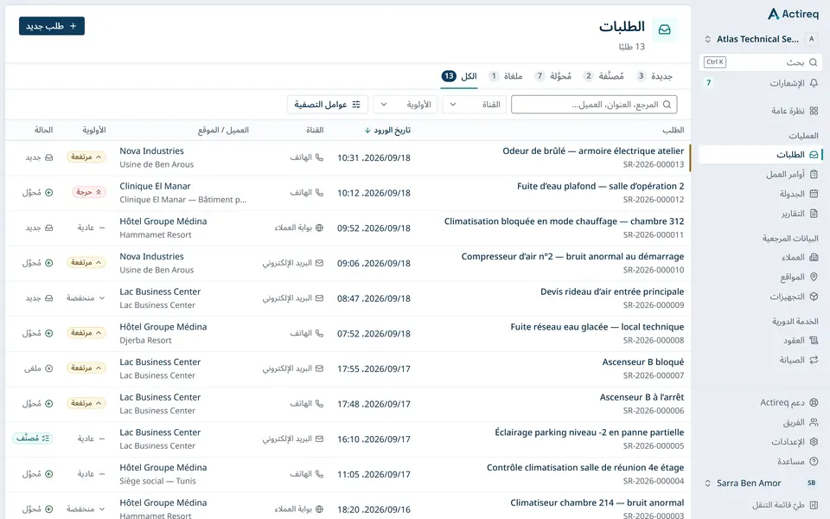Open low priority chevron in SR-2026-000009 row

click(x=102, y=298)
